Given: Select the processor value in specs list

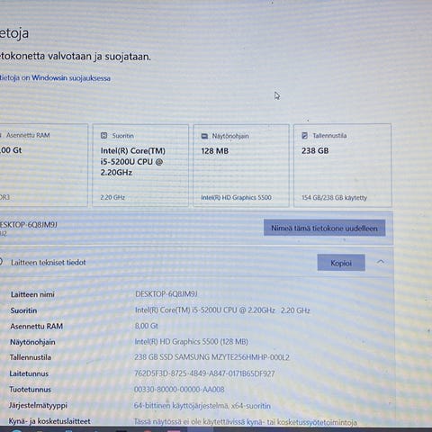Looking at the screenshot, I should pyautogui.click(x=222, y=310).
